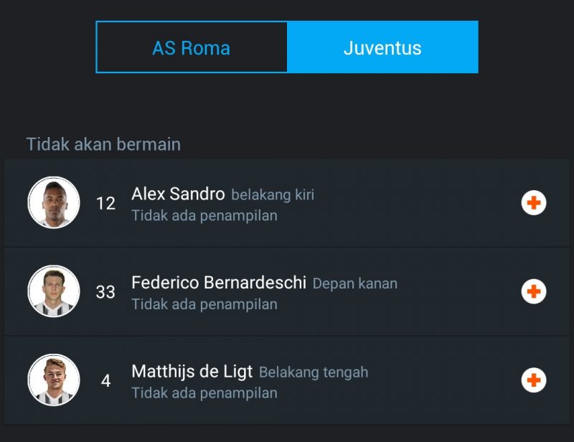
Task: Click jersey number 12
Action: pos(105,204)
